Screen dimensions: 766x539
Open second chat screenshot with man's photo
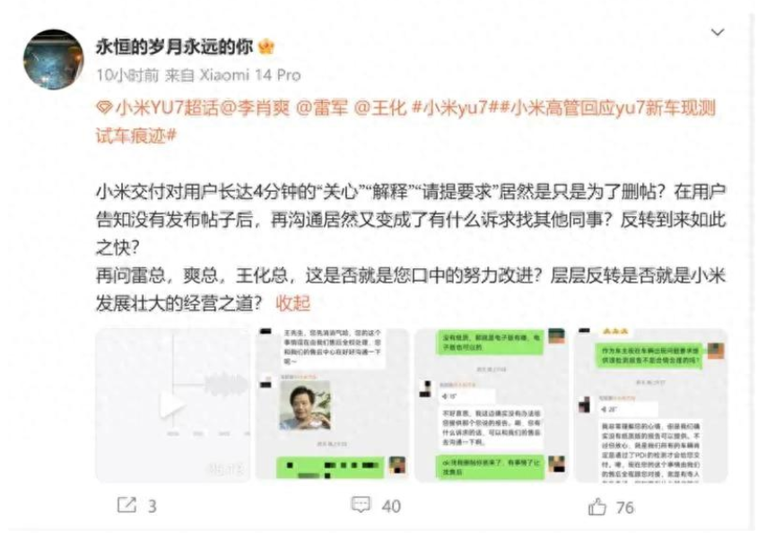(x=332, y=405)
